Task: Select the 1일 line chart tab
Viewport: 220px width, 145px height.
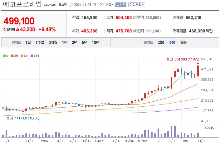Action: (28, 42)
